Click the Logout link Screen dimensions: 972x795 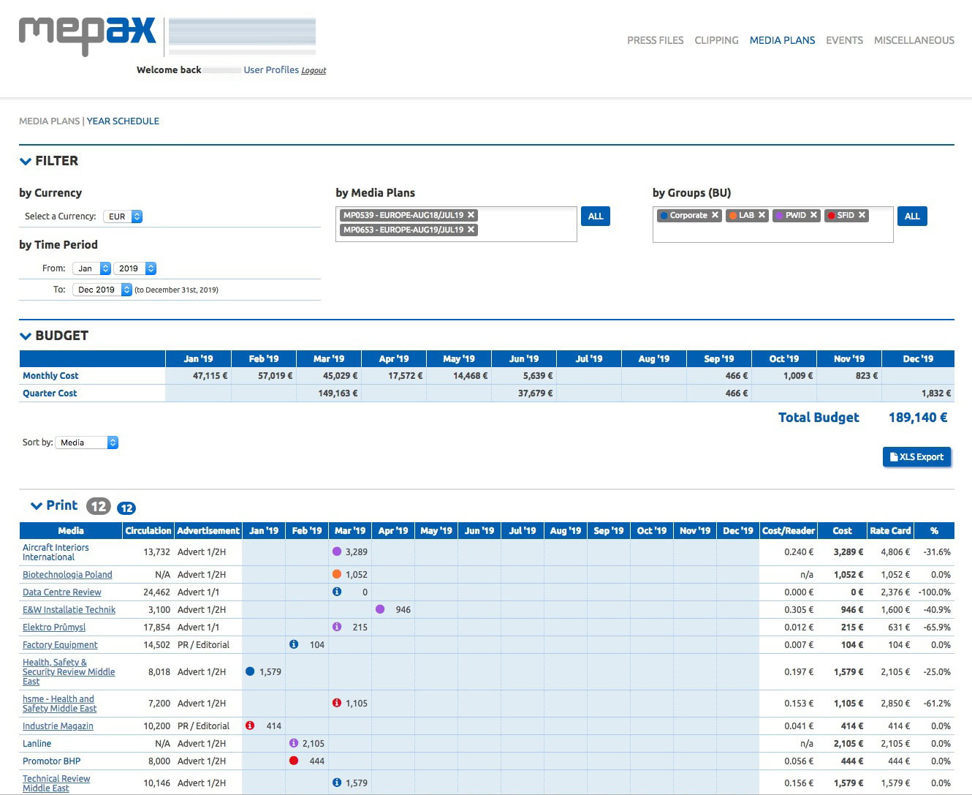(x=314, y=71)
